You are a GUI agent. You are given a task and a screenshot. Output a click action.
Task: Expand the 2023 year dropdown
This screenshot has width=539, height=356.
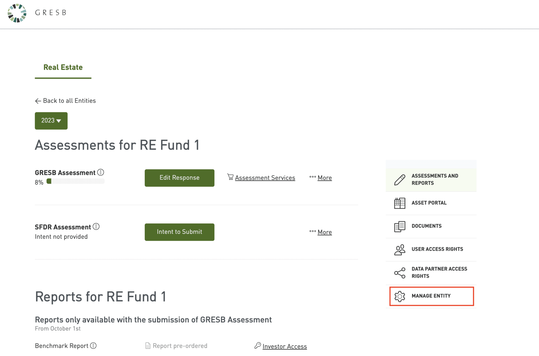point(51,121)
